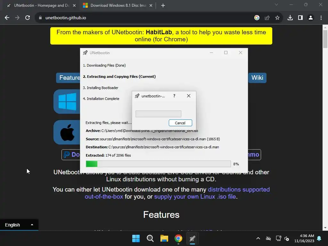Click the network tray icon
Screen dimensions: 328x246
[x=278, y=238]
